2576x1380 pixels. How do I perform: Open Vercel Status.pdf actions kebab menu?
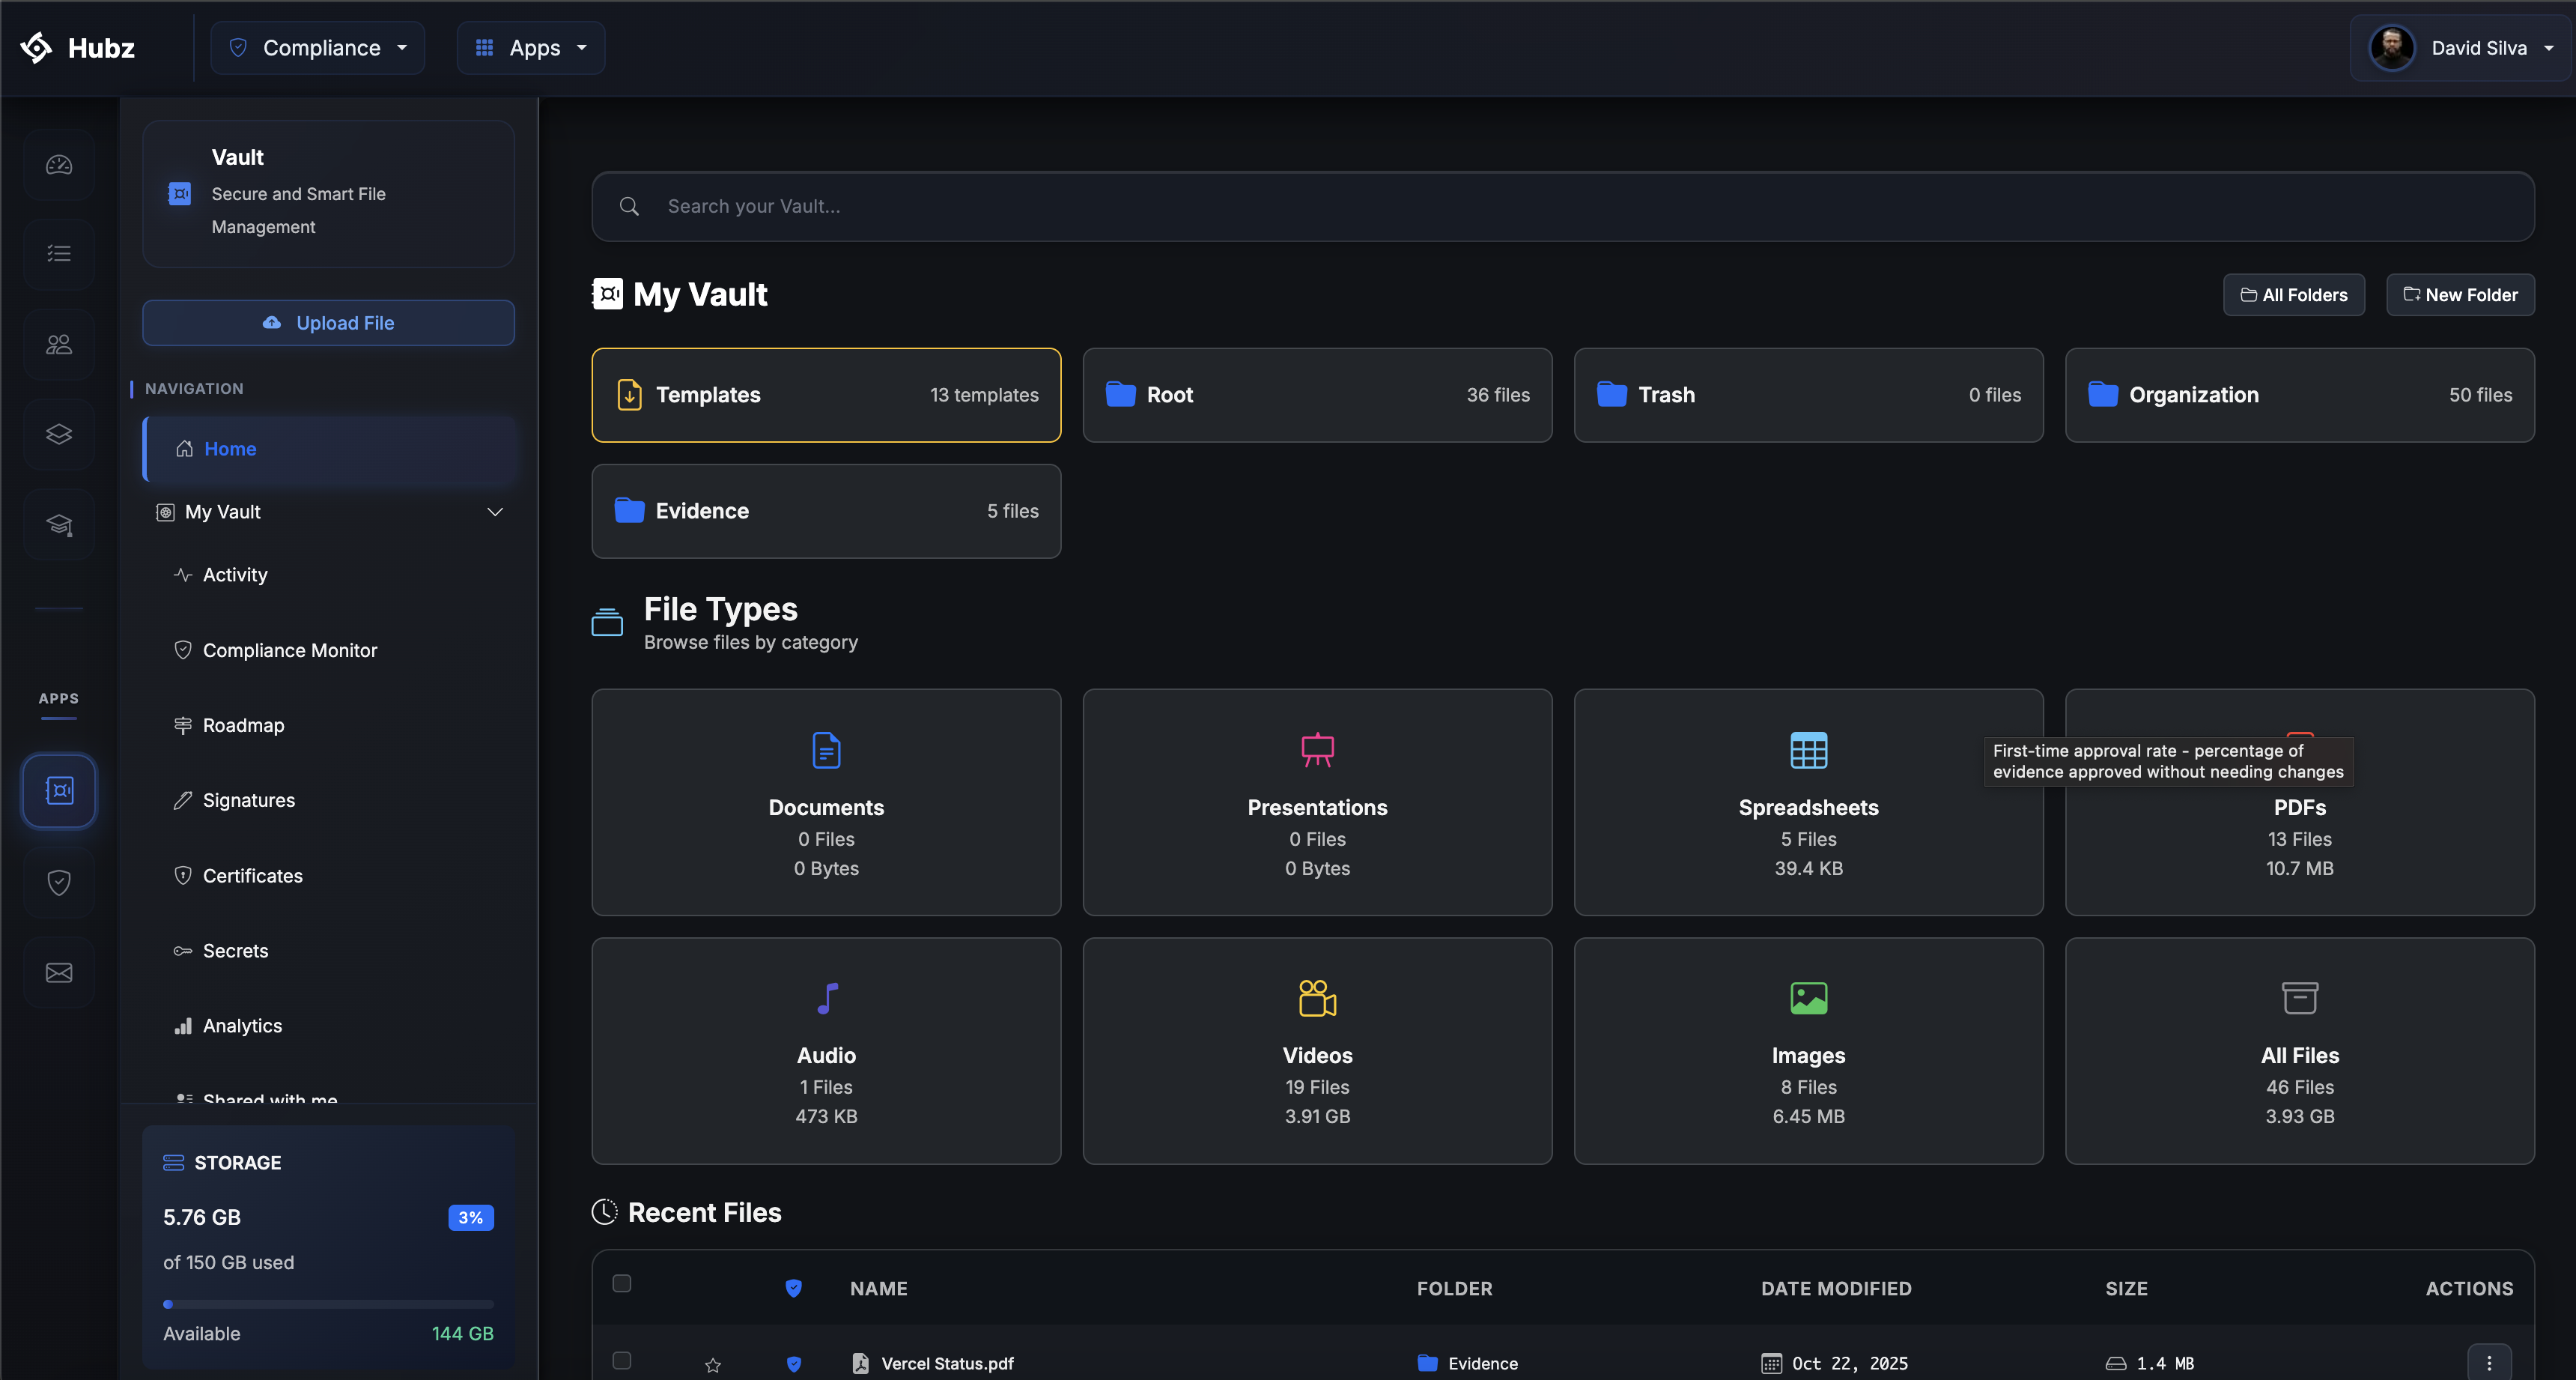2489,1363
